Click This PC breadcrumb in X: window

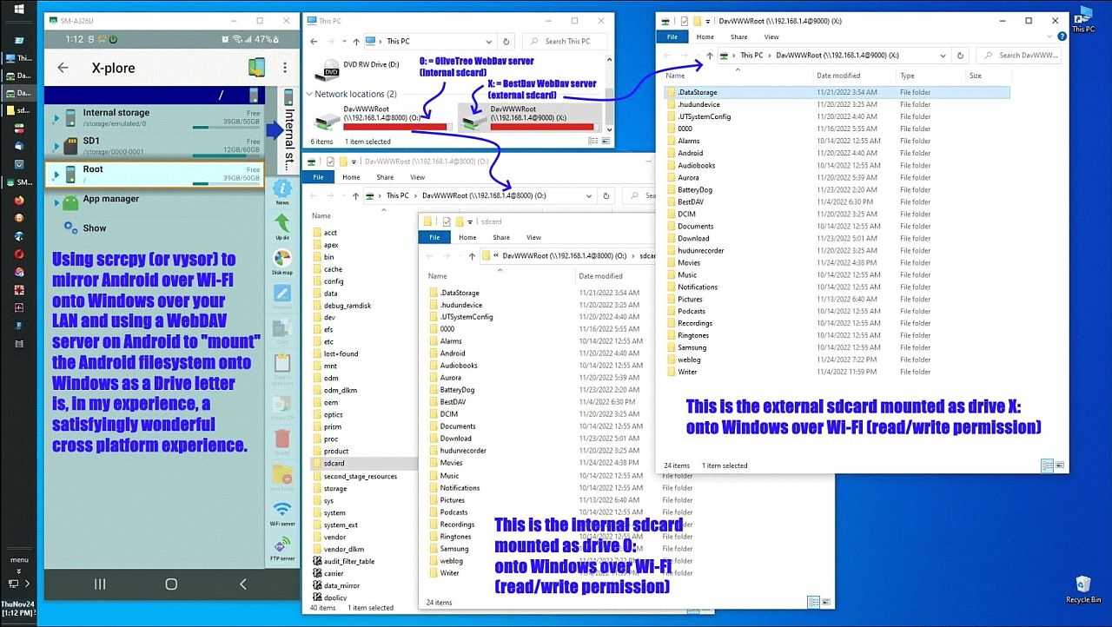pyautogui.click(x=751, y=55)
